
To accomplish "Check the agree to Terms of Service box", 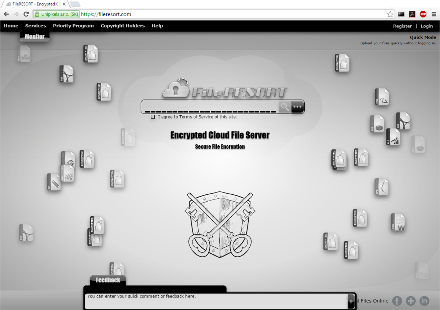I will click(153, 117).
